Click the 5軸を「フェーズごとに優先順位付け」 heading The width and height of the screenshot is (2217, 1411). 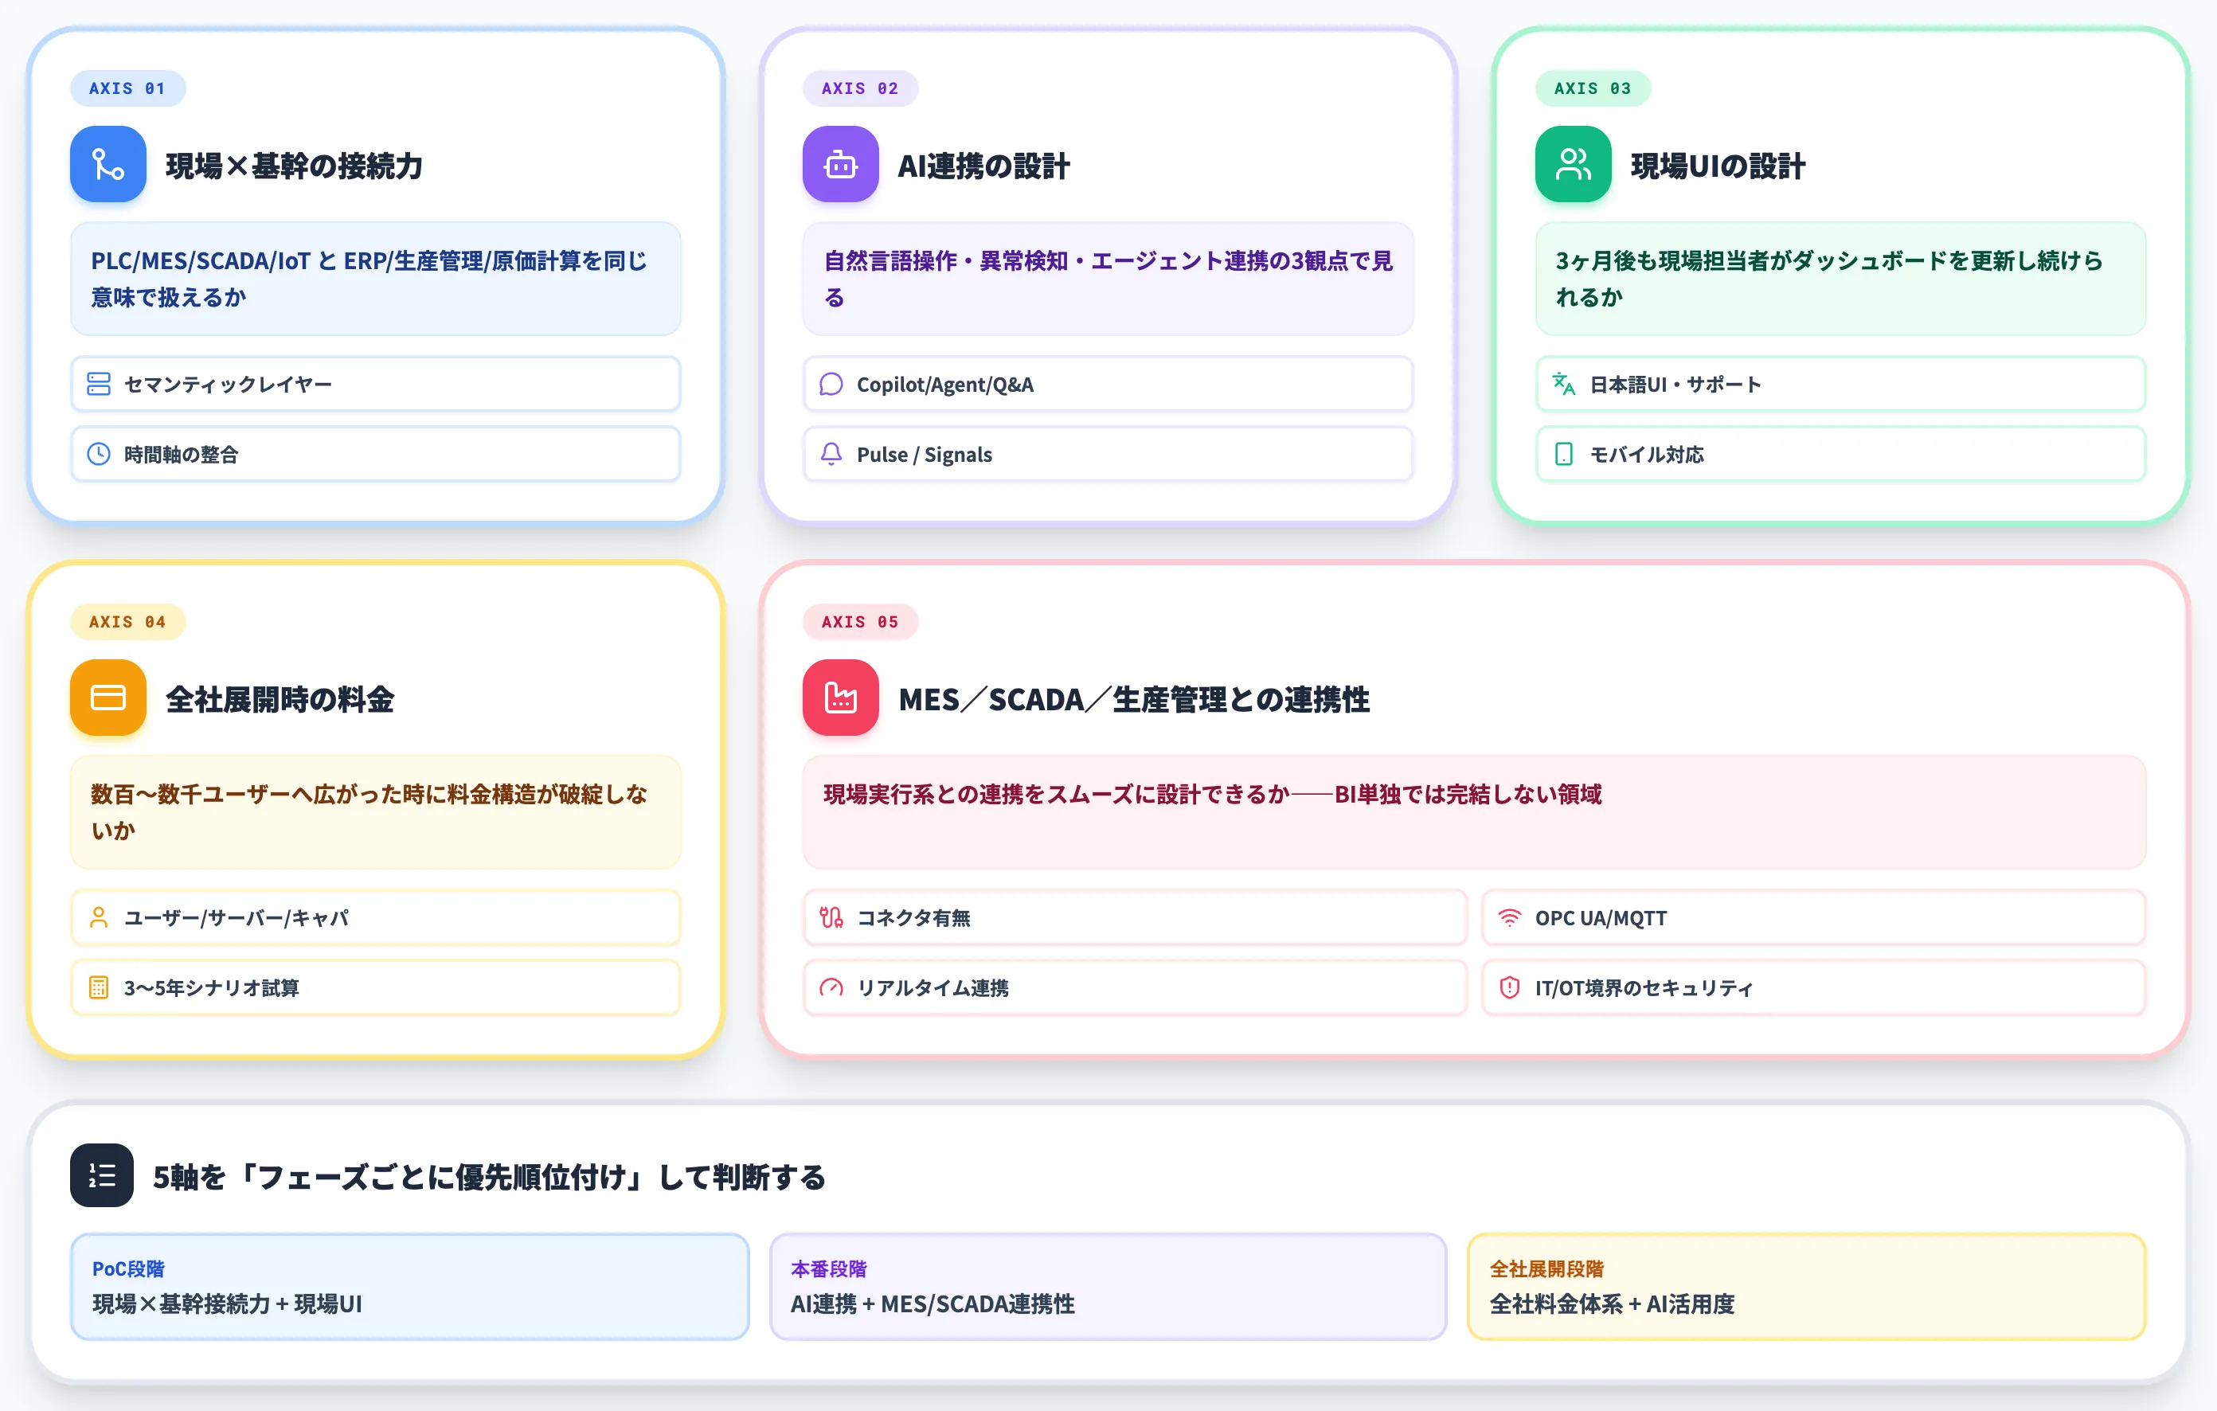490,1176
